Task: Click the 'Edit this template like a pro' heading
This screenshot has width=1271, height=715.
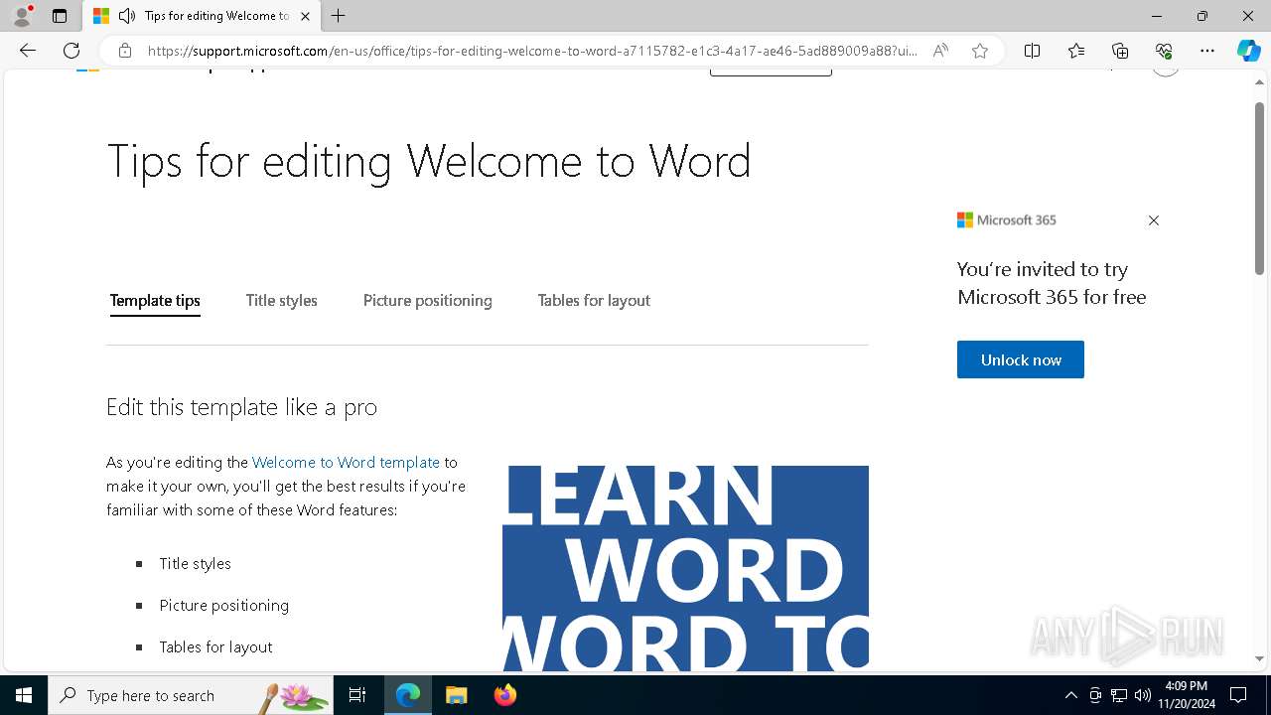Action: [x=241, y=407]
